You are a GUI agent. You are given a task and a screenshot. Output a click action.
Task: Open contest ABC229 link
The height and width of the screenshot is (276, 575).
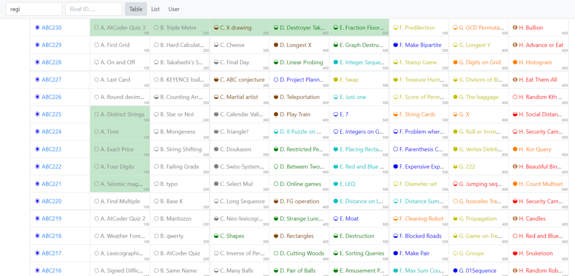pos(51,45)
